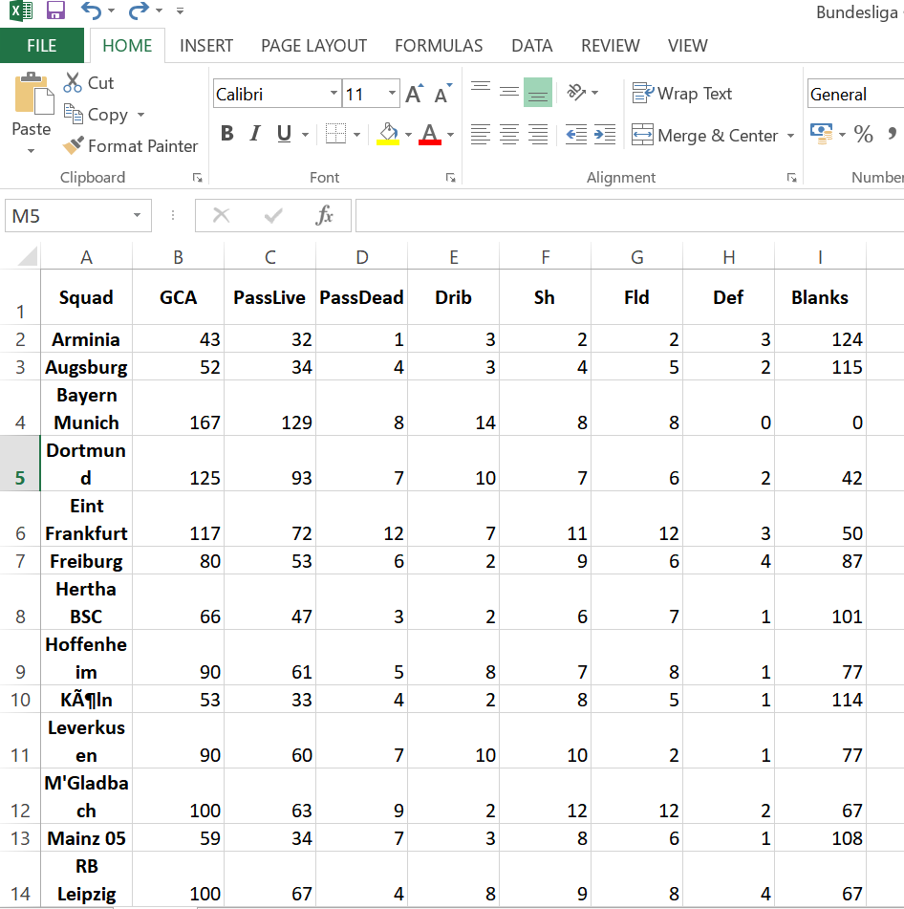Image resolution: width=904 pixels, height=909 pixels.
Task: Click the Borders icon
Action: click(x=335, y=134)
